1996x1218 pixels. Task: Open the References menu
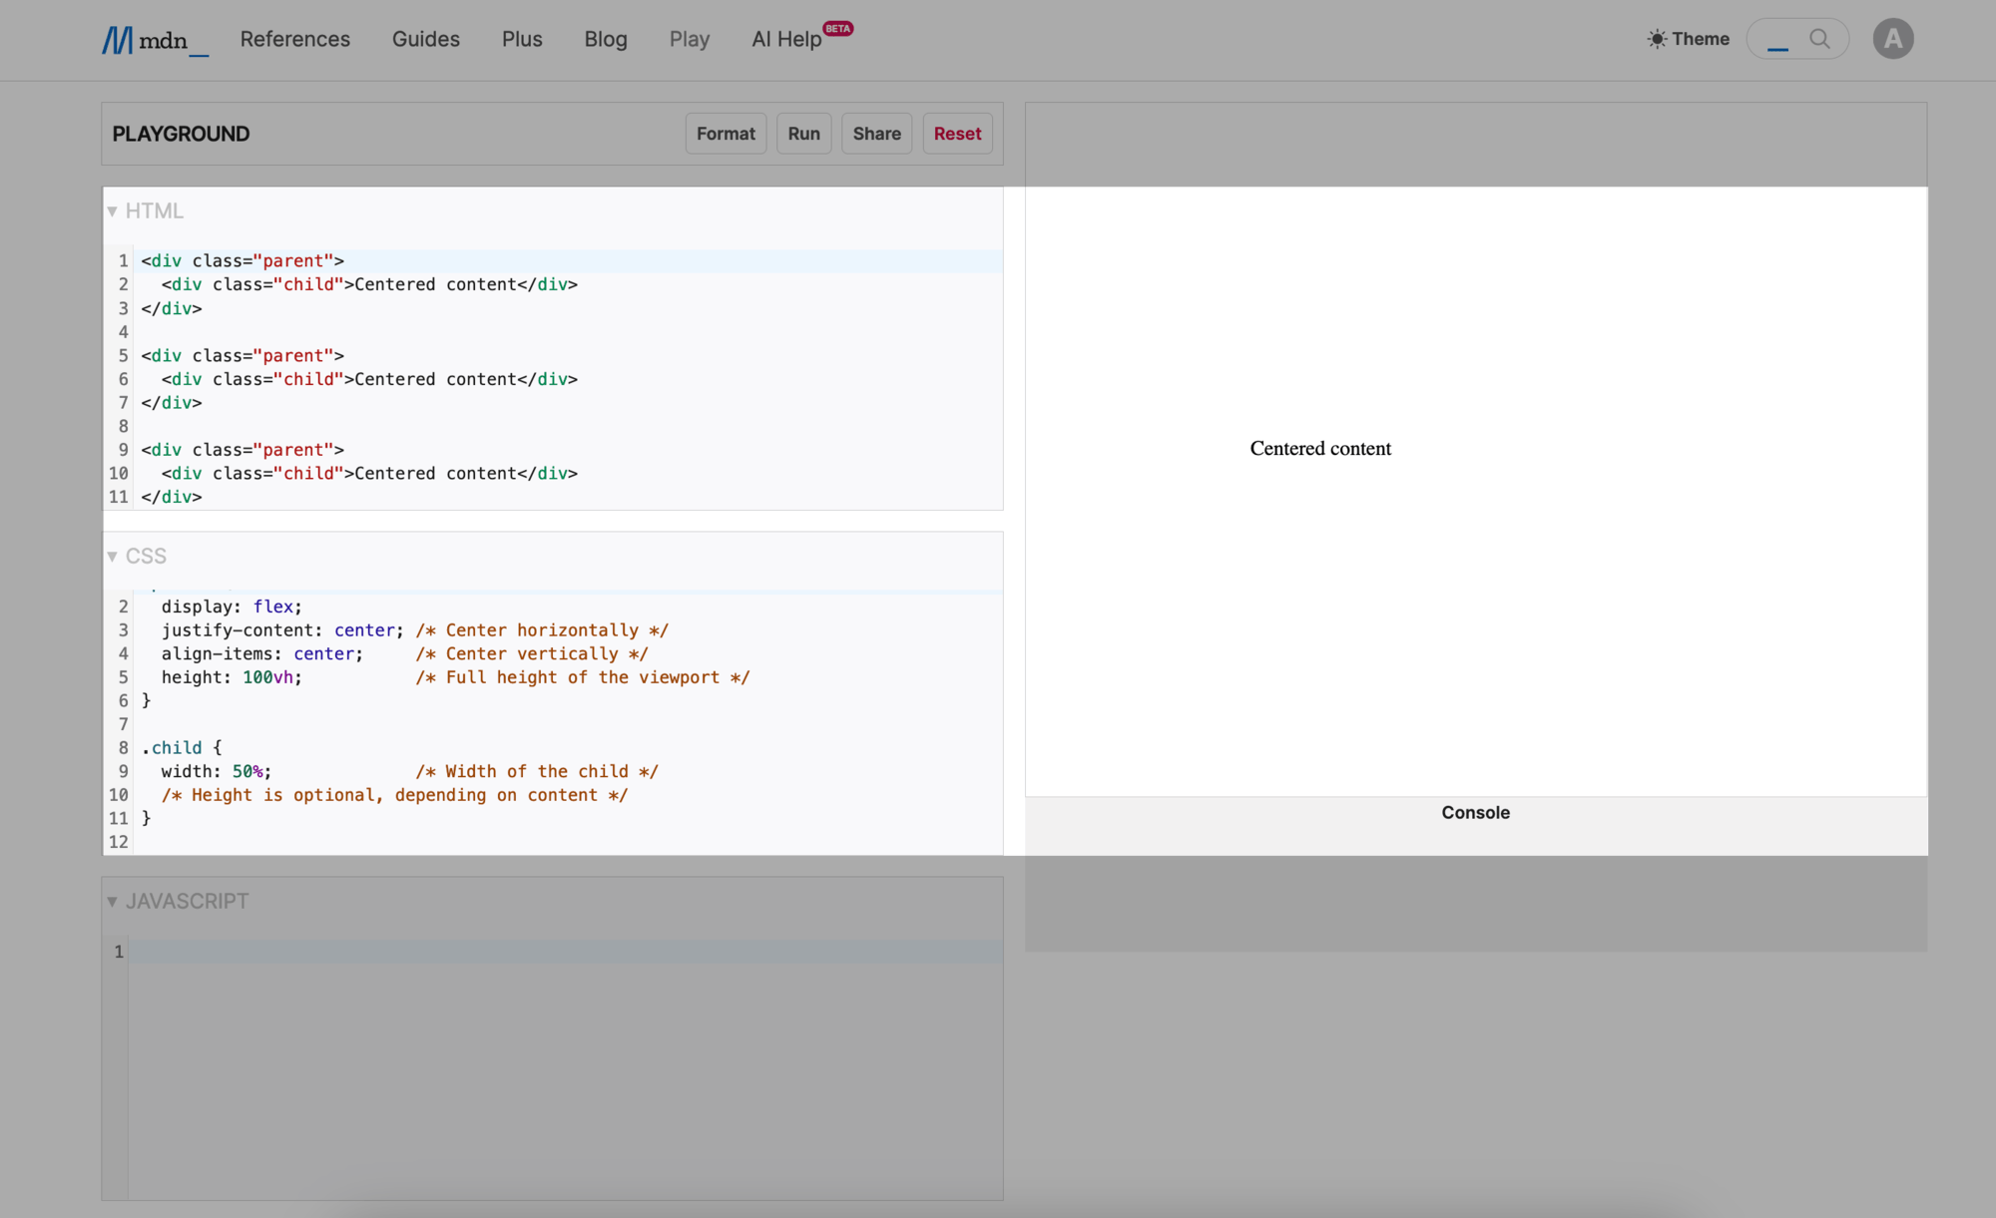294,39
